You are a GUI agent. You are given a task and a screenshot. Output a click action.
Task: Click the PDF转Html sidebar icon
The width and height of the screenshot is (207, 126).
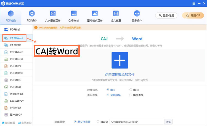(6, 73)
